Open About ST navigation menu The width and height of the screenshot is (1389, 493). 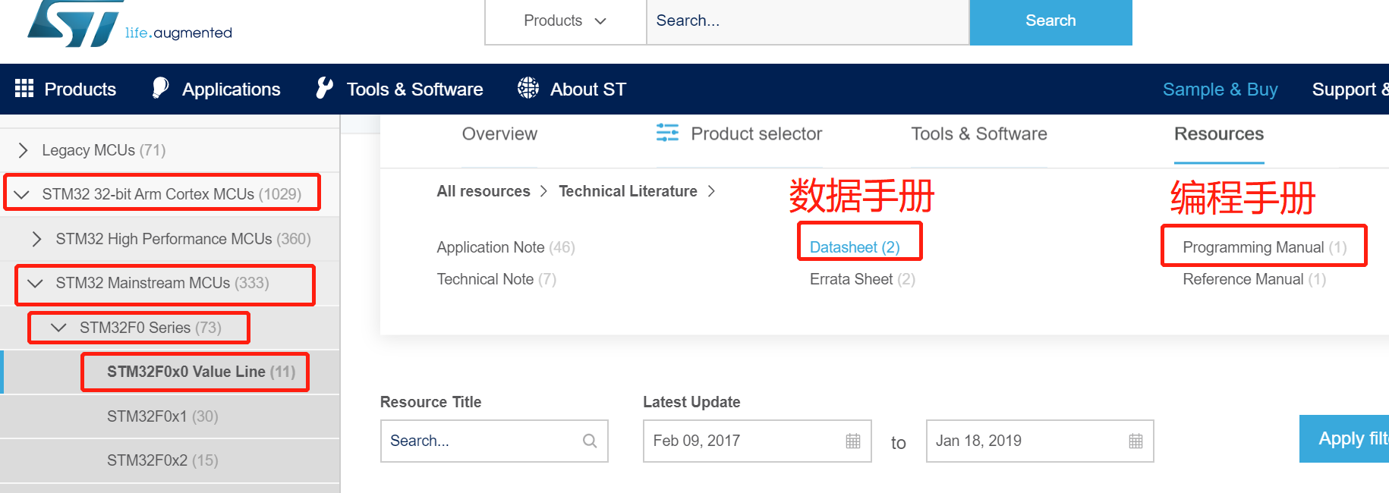tap(588, 89)
